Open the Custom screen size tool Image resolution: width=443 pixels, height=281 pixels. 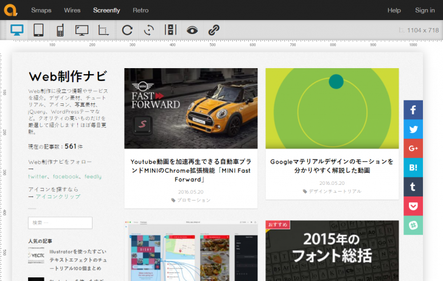(103, 30)
